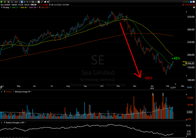
Task: Click the scale arrow atop volume axis
Action: (186, 95)
